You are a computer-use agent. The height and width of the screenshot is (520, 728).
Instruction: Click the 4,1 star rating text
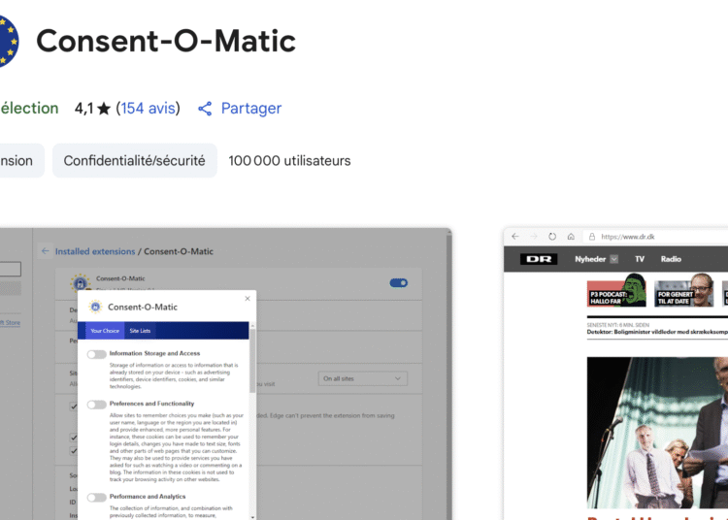click(92, 109)
